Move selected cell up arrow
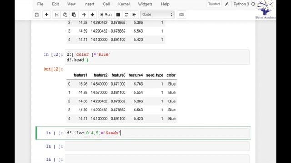The height and width of the screenshot is (163, 291). [84, 14]
